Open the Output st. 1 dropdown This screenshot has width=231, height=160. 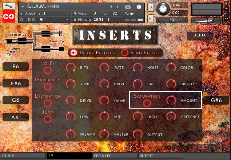click(44, 13)
